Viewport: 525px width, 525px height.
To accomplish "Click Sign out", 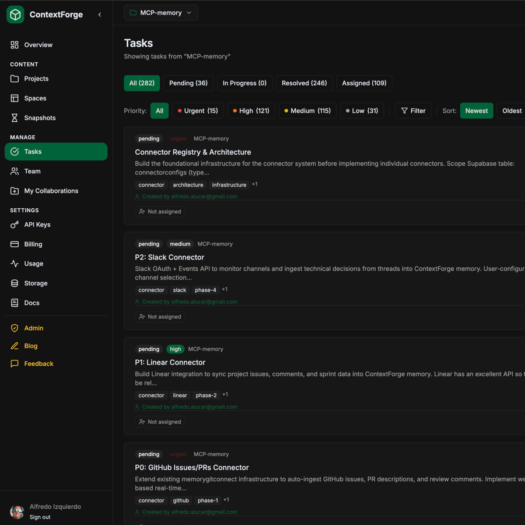I will 40,517.
